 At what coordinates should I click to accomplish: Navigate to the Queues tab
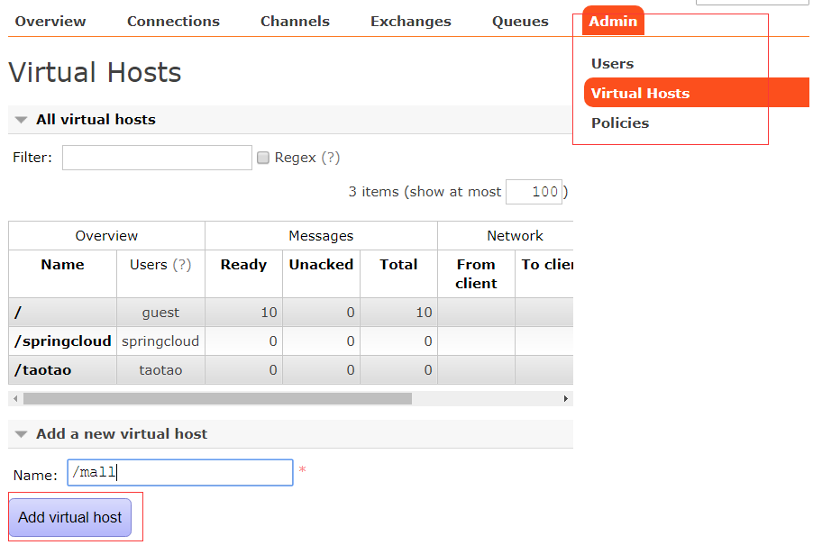520,22
